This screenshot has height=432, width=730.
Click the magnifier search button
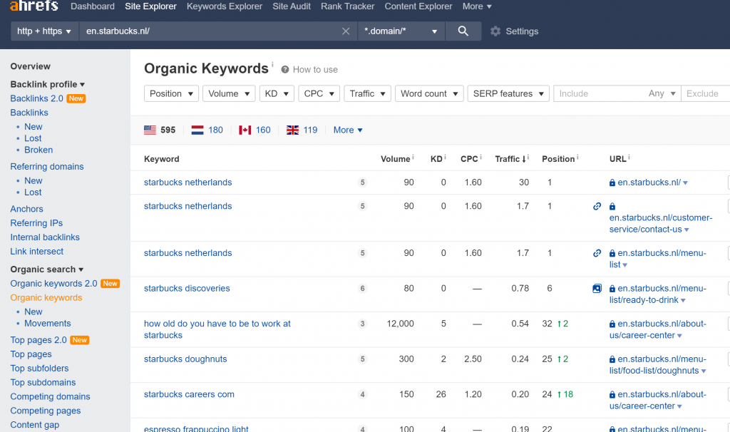point(463,31)
